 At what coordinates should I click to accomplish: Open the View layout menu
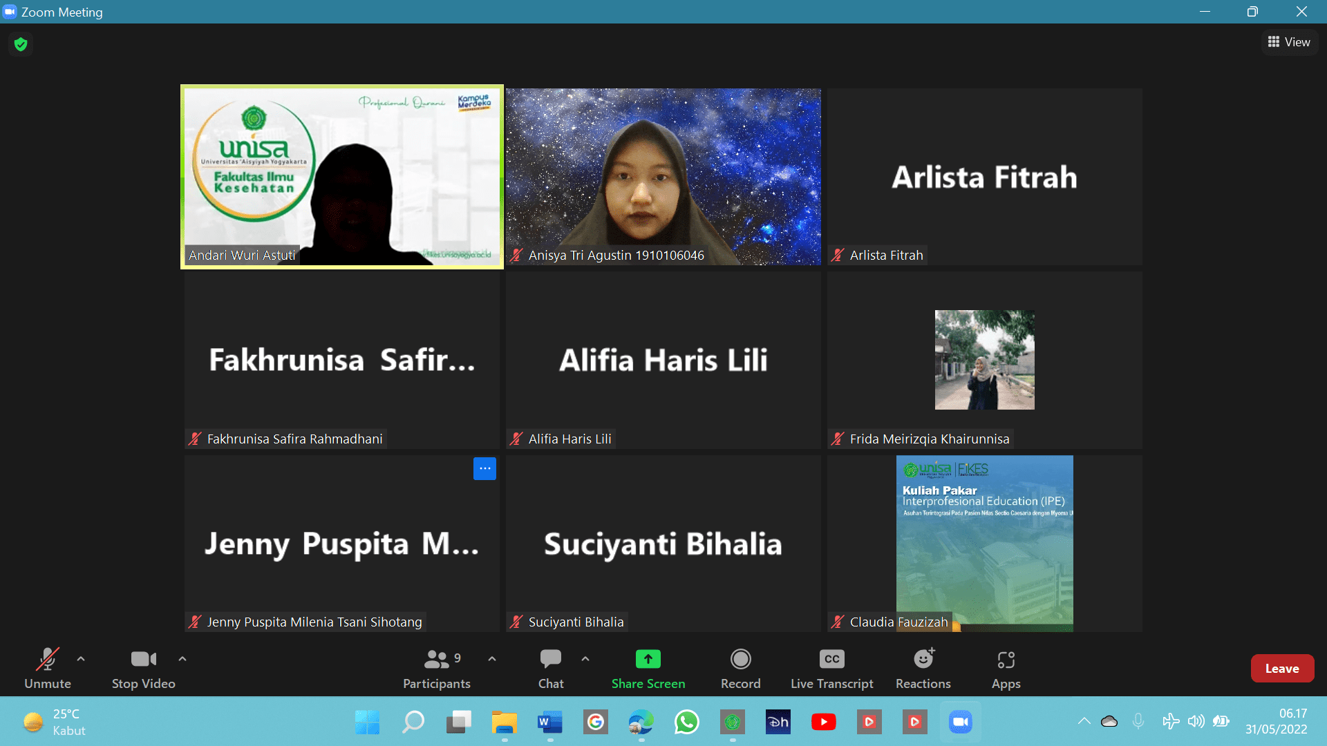click(1290, 42)
